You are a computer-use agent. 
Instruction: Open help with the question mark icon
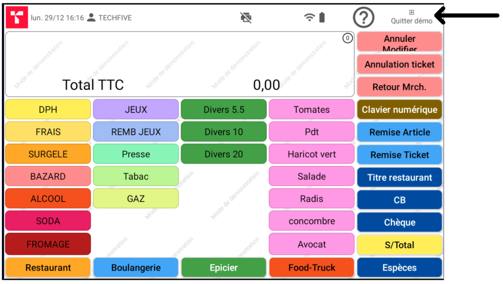[364, 18]
